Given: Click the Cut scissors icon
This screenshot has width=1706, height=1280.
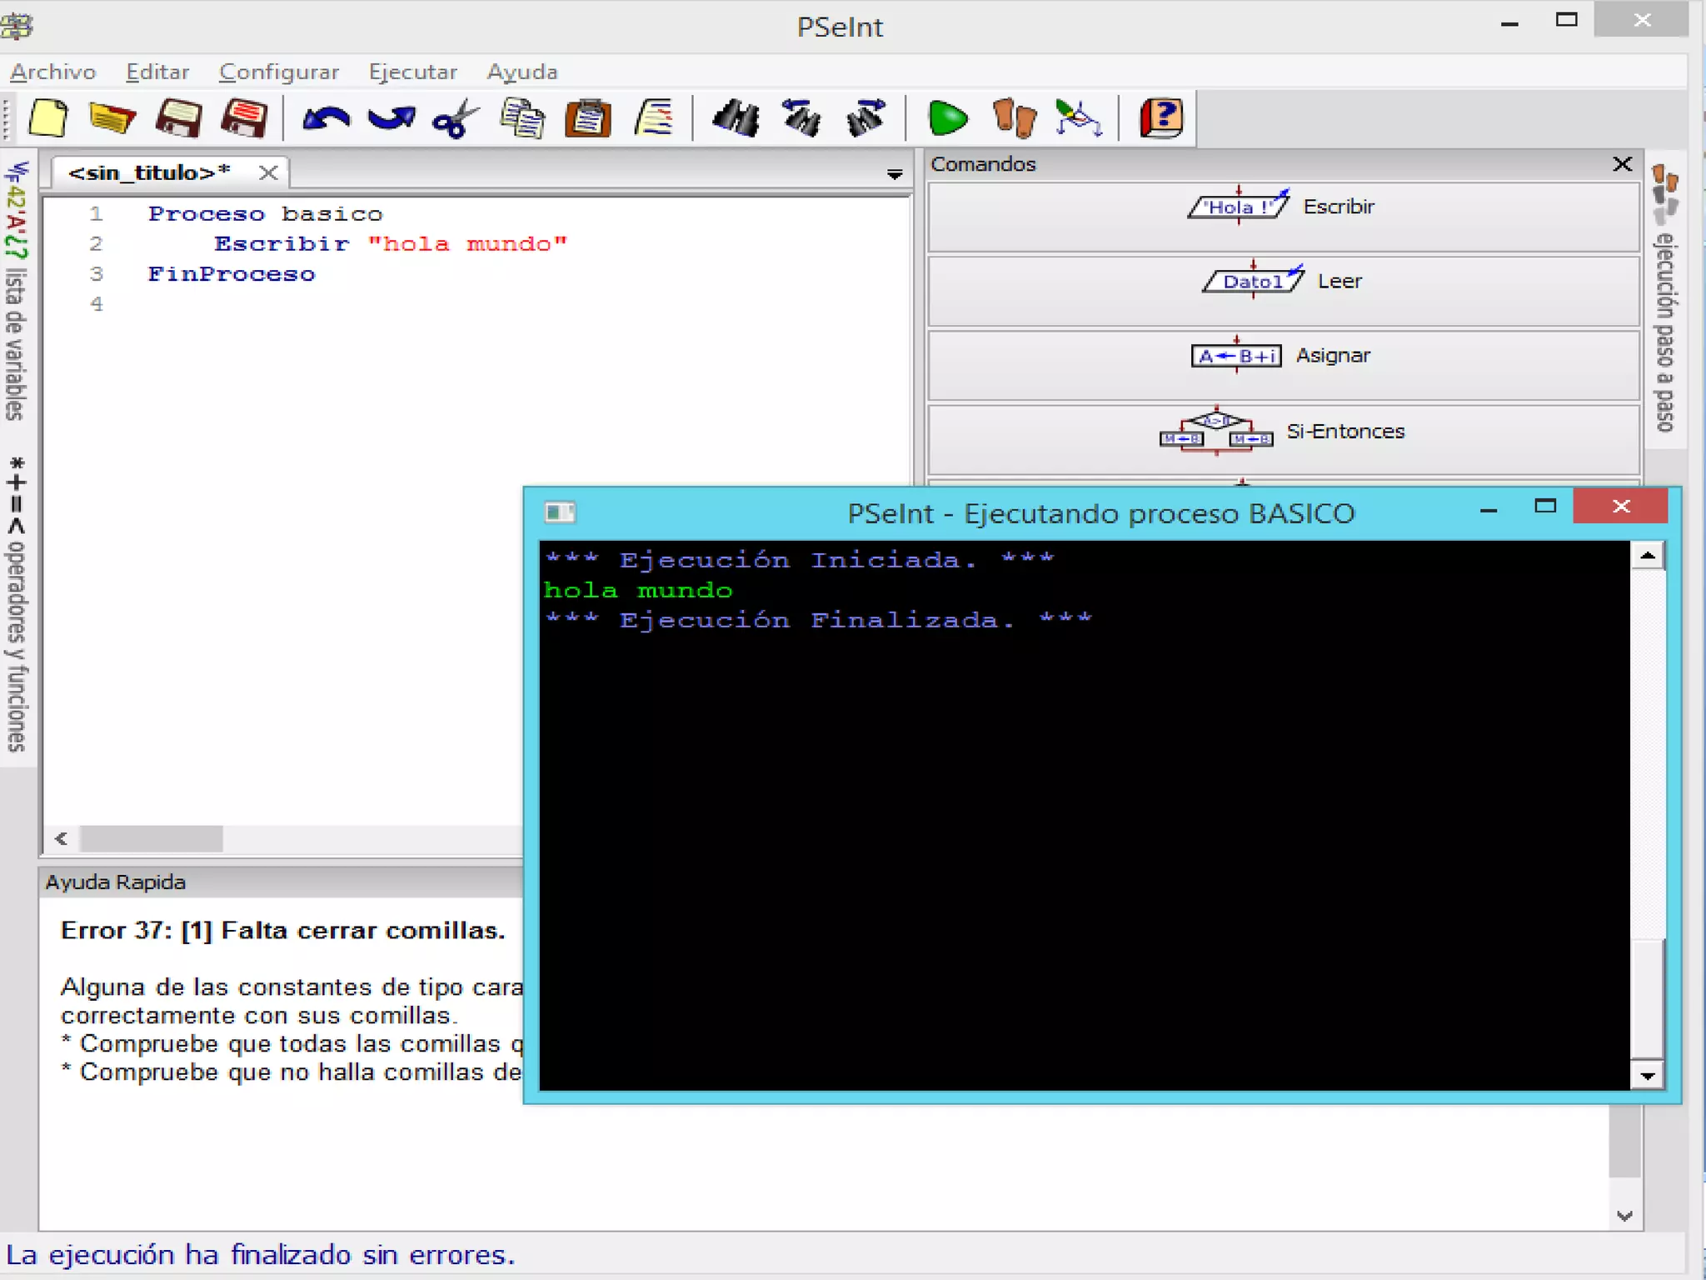Looking at the screenshot, I should pyautogui.click(x=456, y=117).
